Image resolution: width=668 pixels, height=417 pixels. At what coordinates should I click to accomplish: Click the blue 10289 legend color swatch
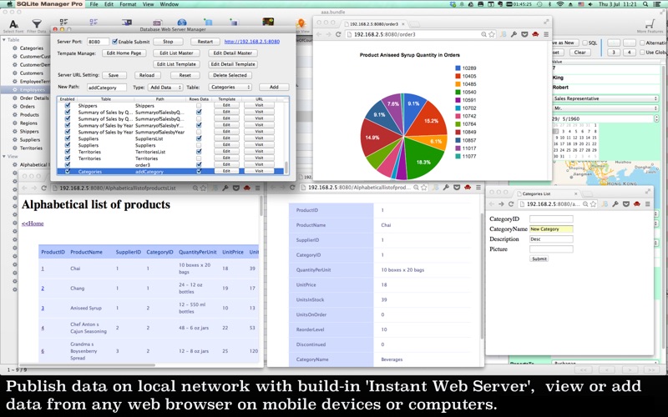click(x=458, y=68)
